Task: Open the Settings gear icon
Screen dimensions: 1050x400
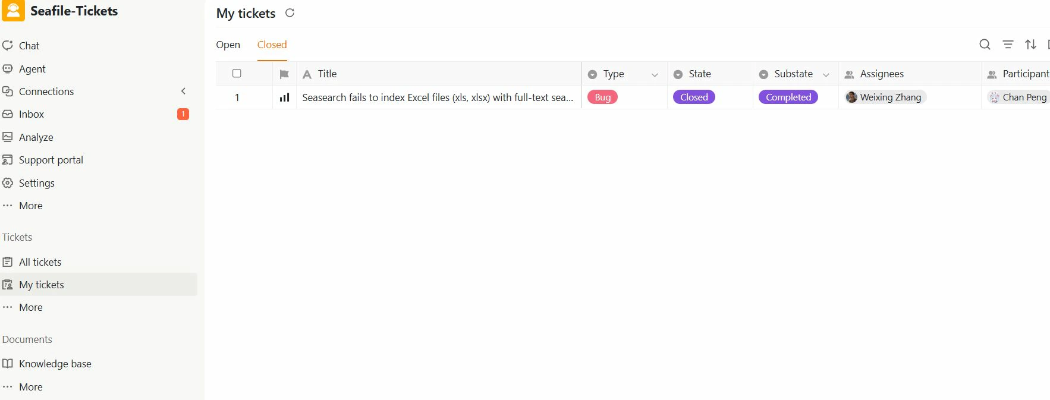Action: click(x=8, y=183)
